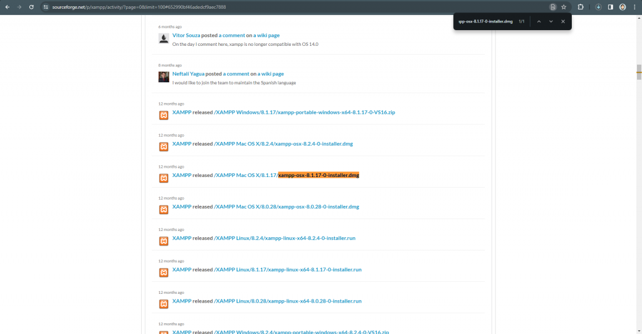Click the address bar URL
The width and height of the screenshot is (642, 334).
139,7
